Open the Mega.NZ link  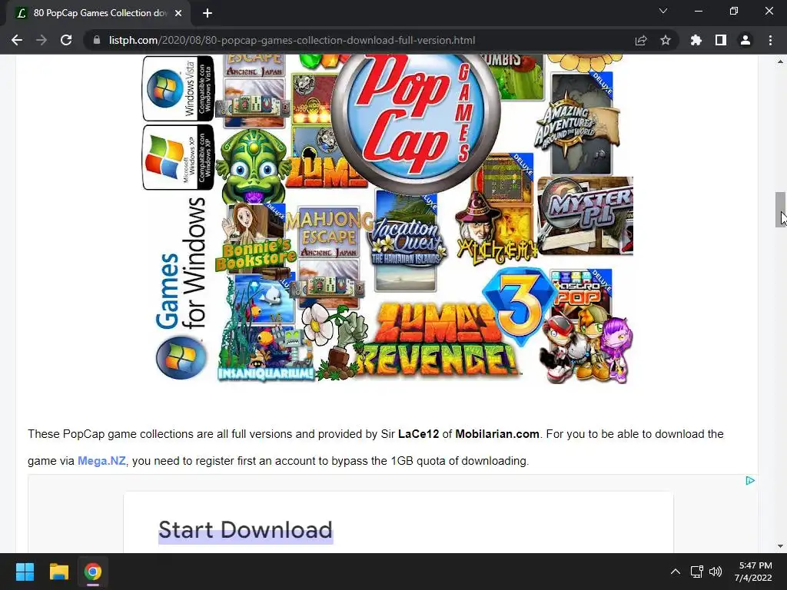tap(101, 461)
